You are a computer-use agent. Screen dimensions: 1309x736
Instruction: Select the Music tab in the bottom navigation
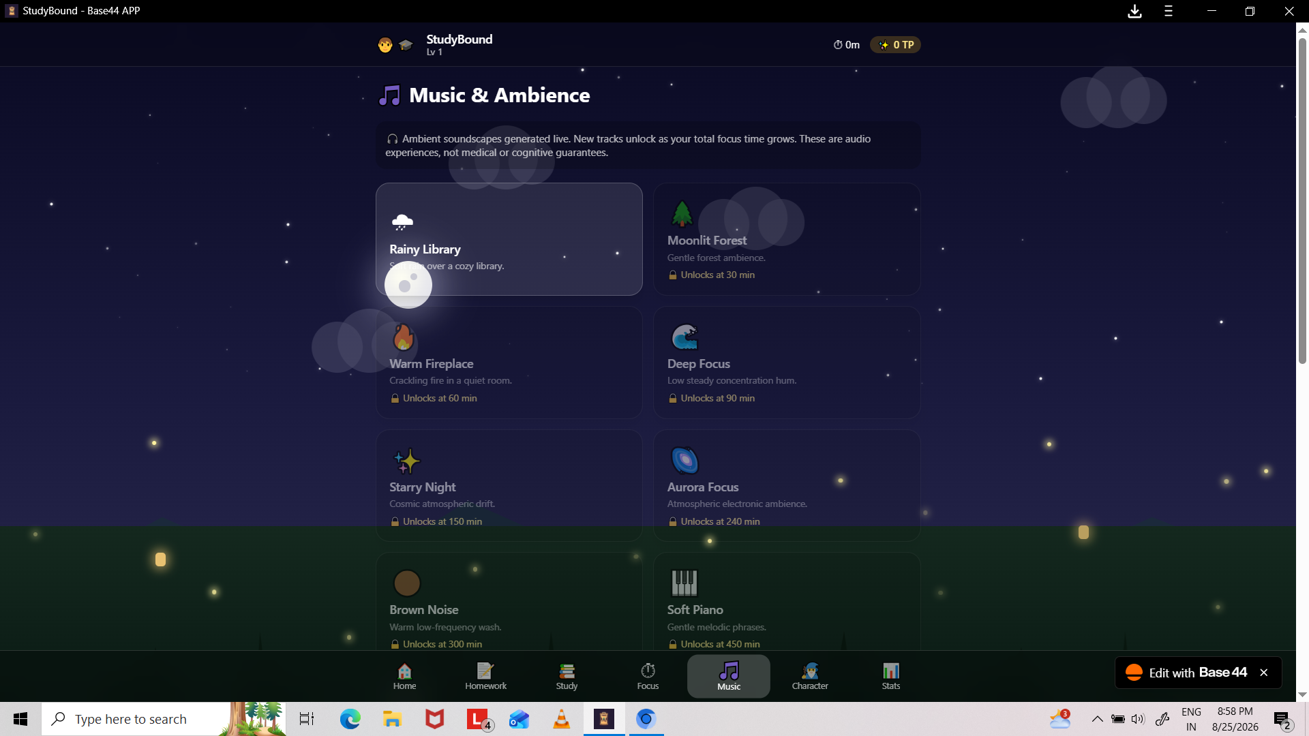(729, 676)
